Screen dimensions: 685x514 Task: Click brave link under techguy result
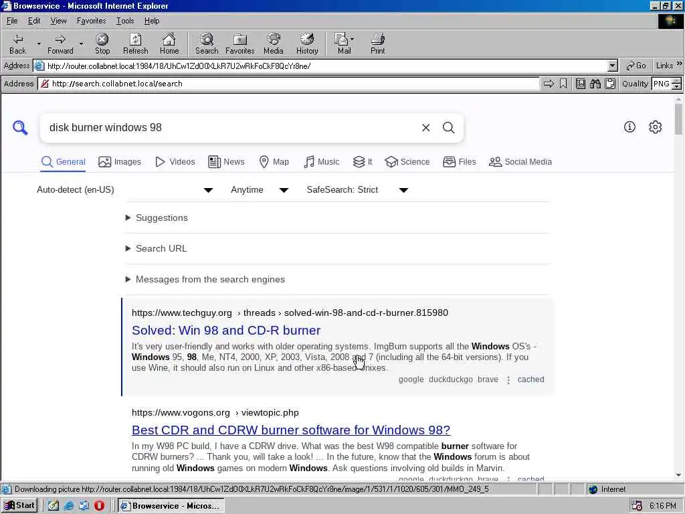[x=488, y=379]
